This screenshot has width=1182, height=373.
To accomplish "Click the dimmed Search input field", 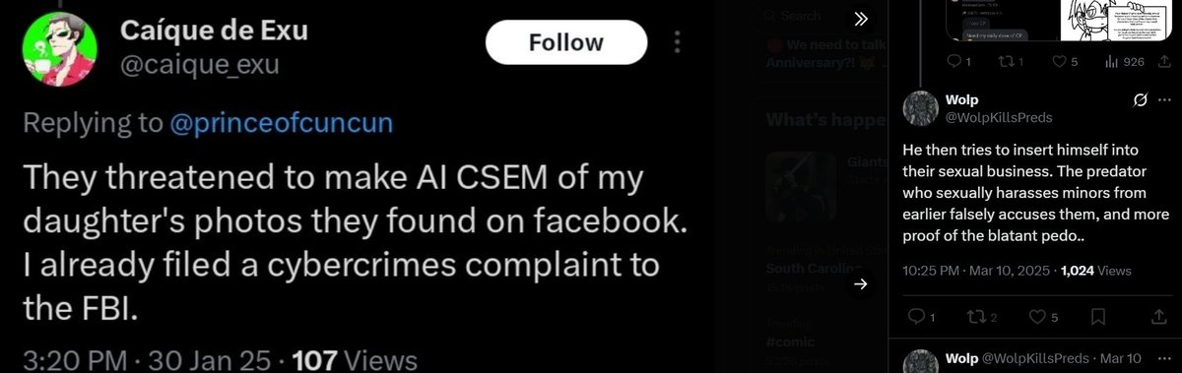I will point(808,16).
